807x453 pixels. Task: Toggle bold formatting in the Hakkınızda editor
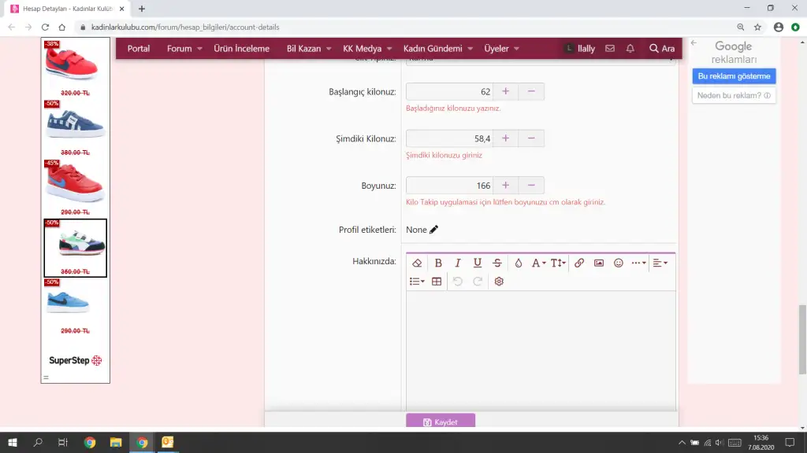(x=438, y=263)
